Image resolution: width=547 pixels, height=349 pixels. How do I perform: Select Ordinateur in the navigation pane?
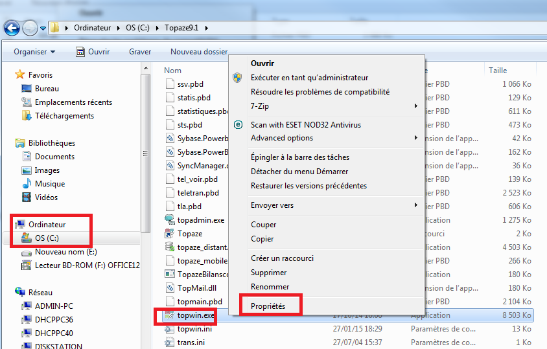coord(47,224)
